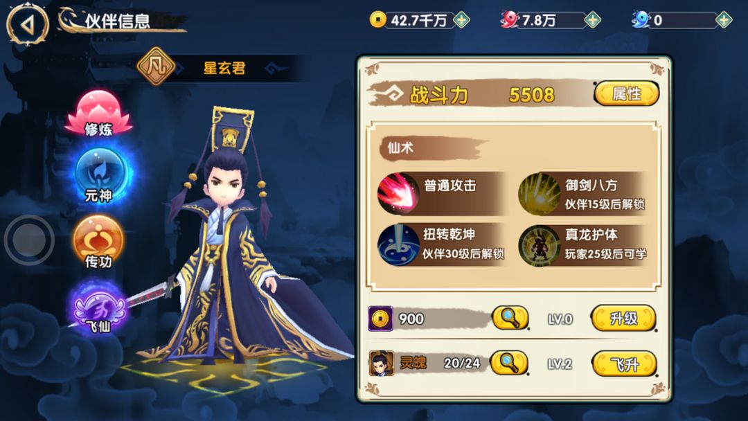Tap the 灵魄 character portrait thumbnail

point(382,364)
